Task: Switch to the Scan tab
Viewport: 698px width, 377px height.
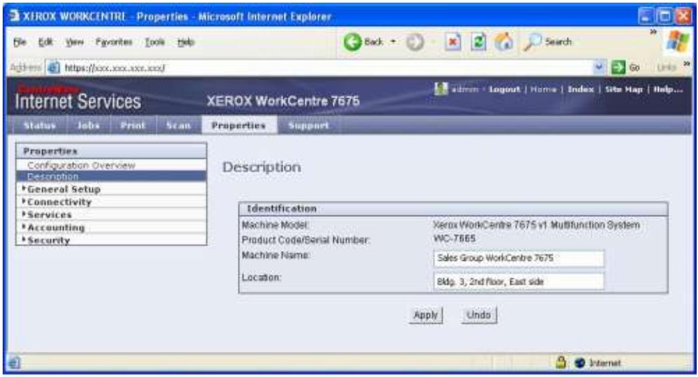Action: [x=178, y=125]
